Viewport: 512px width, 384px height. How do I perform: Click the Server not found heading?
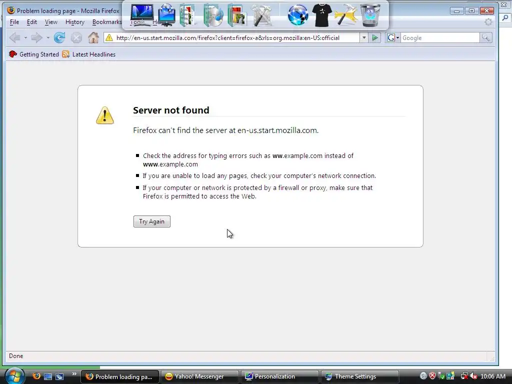coord(171,110)
